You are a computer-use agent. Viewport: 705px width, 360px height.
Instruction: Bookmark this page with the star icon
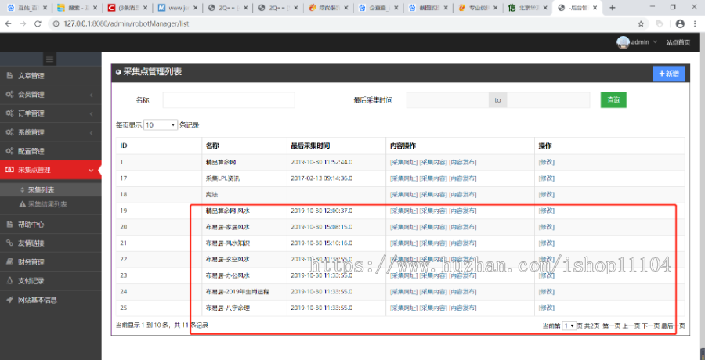(x=642, y=24)
